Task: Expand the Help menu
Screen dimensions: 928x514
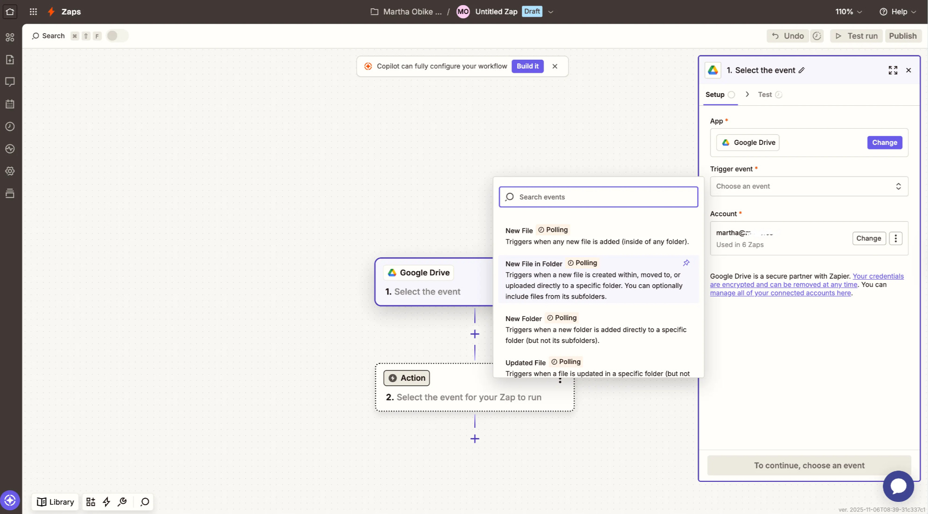Action: pyautogui.click(x=898, y=12)
